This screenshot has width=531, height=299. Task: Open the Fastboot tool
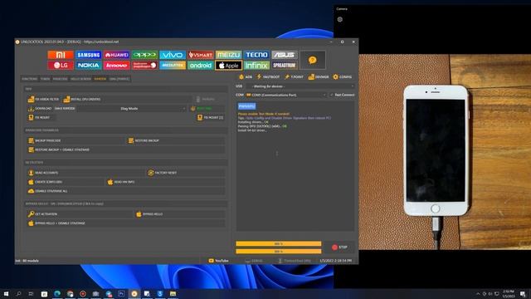click(268, 77)
